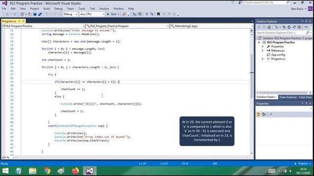The width and height of the screenshot is (314, 176).
Task: Click the Publish button in status bar
Action: [303, 164]
